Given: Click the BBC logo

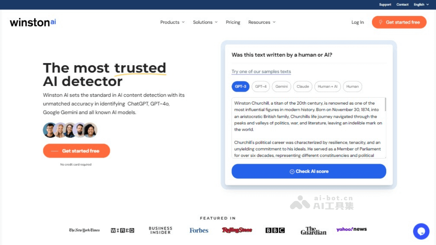Looking at the screenshot, I should pyautogui.click(x=275, y=230).
